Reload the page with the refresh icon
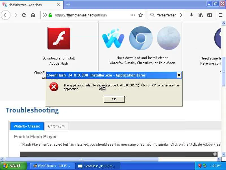The height and width of the screenshot is (170, 226). (x=24, y=15)
